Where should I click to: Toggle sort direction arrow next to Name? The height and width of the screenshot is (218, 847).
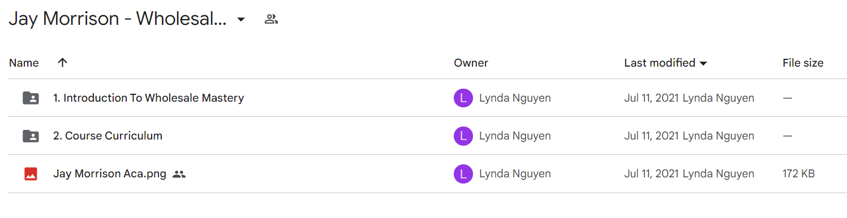point(63,63)
